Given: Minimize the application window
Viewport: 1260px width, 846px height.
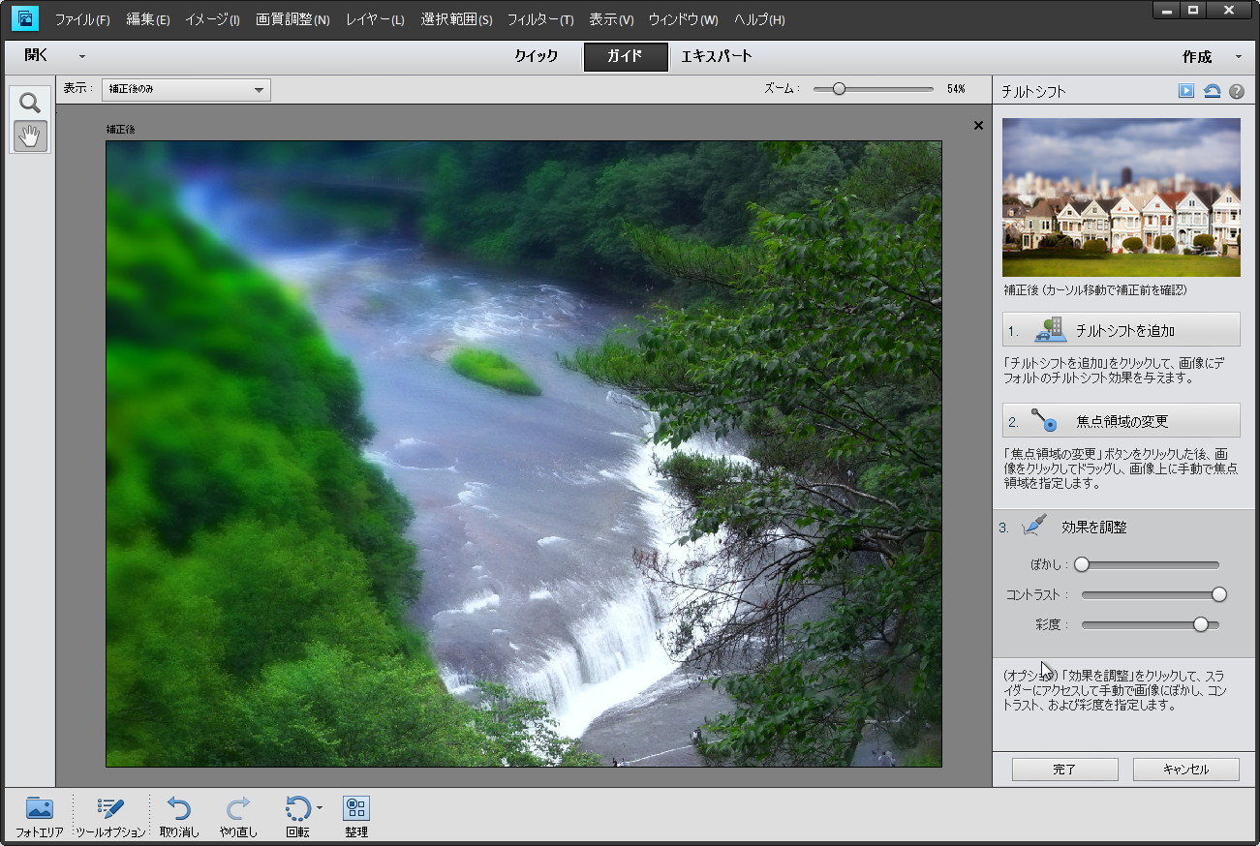Looking at the screenshot, I should pyautogui.click(x=1168, y=11).
